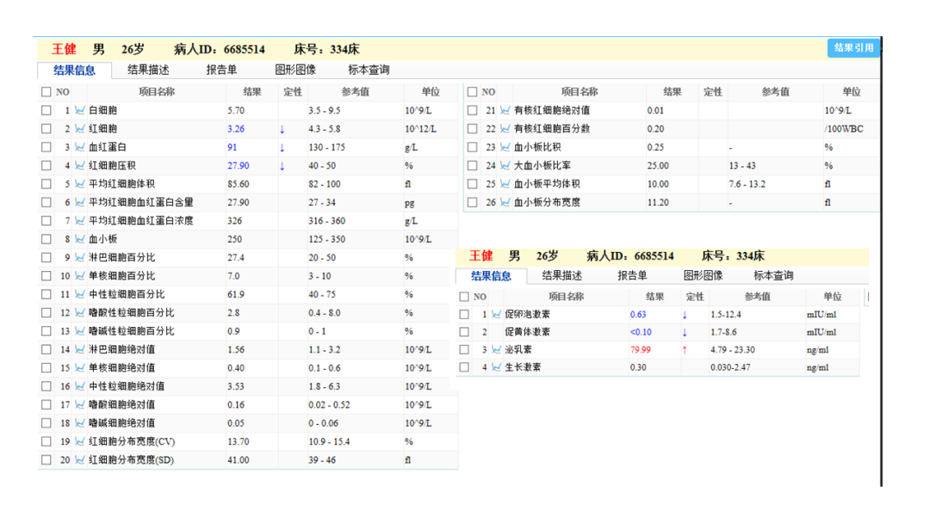930x523 pixels.
Task: Open trend chart icon for 淋巴细胞绝对值
Action: 79,349
